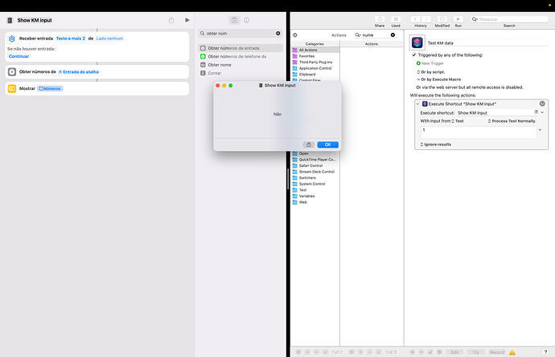Click the Receber entrada action icon
Viewport: 555px width, 357px height.
click(12, 39)
